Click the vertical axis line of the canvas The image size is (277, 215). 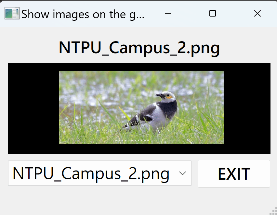[14, 108]
